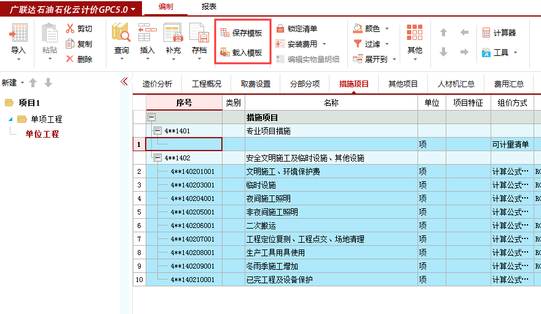
Task: Select row number 10 header
Action: (x=140, y=280)
